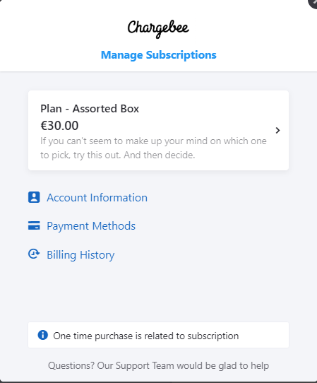Click the "And then decide." description line
The height and width of the screenshot is (383, 317).
160,155
